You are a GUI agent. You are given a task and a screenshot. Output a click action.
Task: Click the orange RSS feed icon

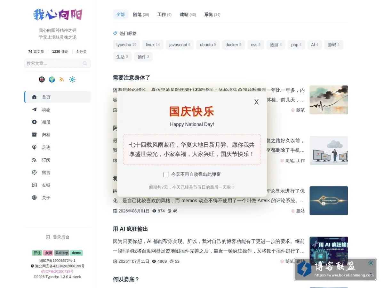coord(62,79)
